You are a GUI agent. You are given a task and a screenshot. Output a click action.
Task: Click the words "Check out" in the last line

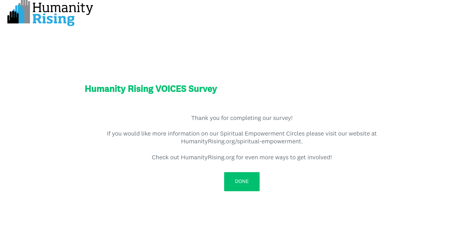165,157
